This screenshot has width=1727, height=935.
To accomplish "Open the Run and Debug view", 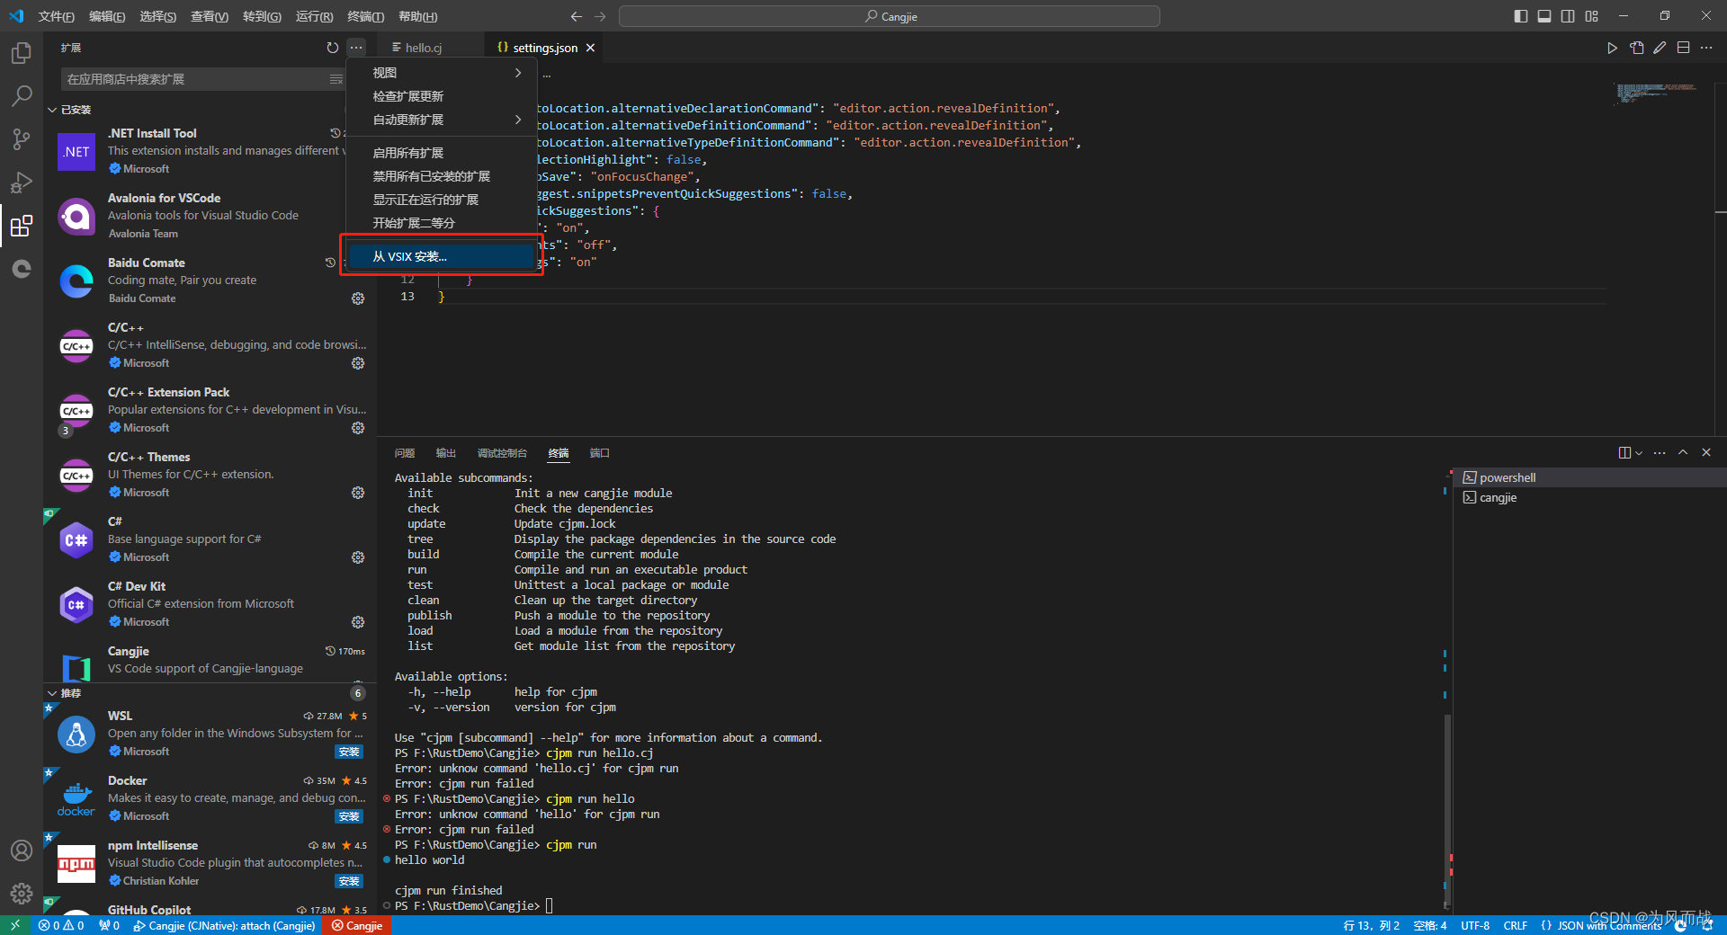I will point(22,183).
